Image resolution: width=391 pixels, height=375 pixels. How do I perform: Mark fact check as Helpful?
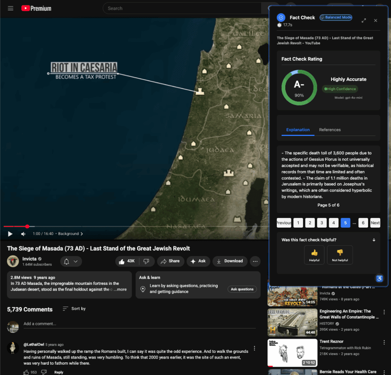(314, 255)
